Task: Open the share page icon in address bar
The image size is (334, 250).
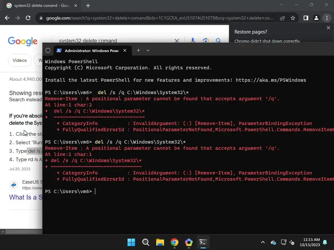Action: 282,18
